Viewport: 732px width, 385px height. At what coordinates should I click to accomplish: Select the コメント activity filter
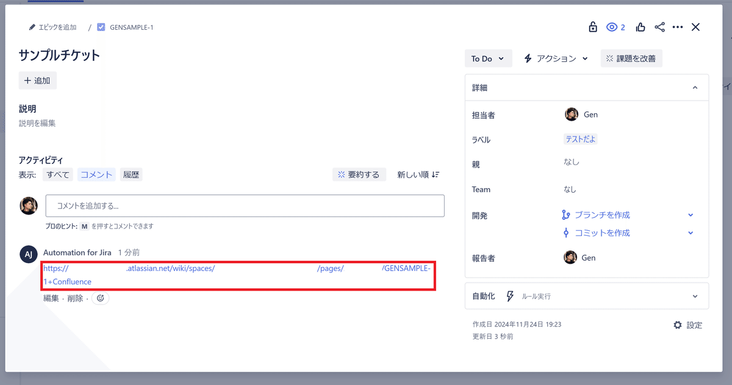click(96, 175)
